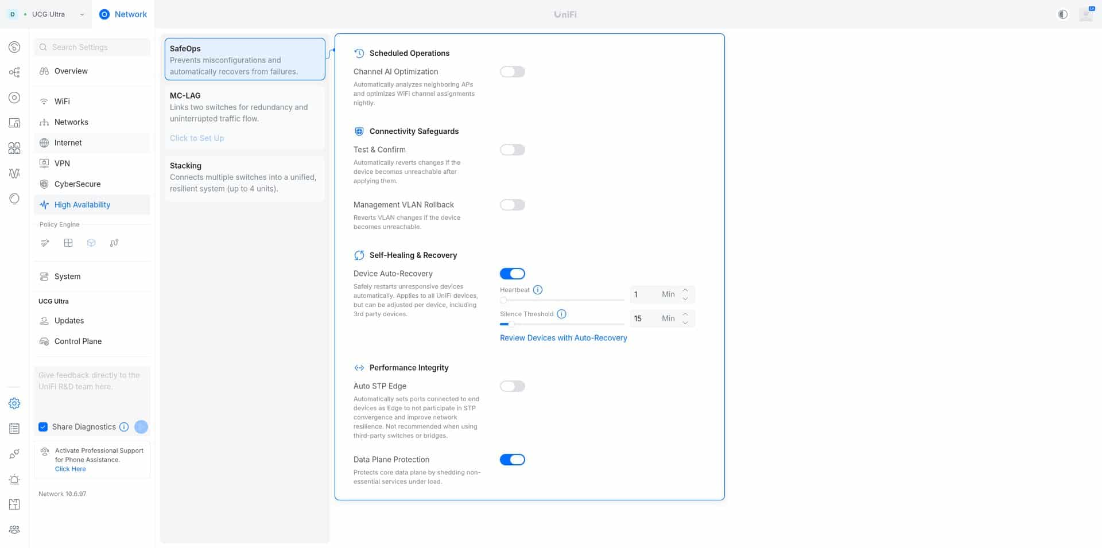
Task: Click the 'Click to Set Up' link for MC-LAG
Action: (x=197, y=138)
